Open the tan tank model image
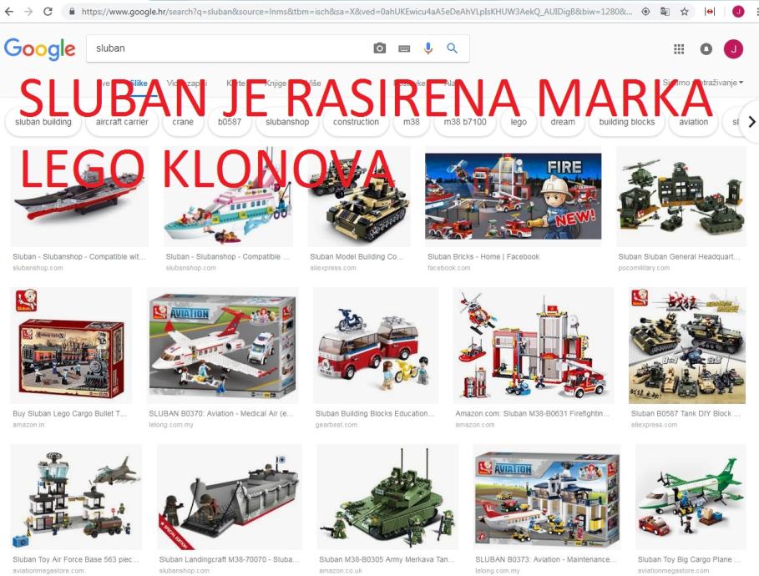Screen dimensions: 759x576 (x=359, y=196)
